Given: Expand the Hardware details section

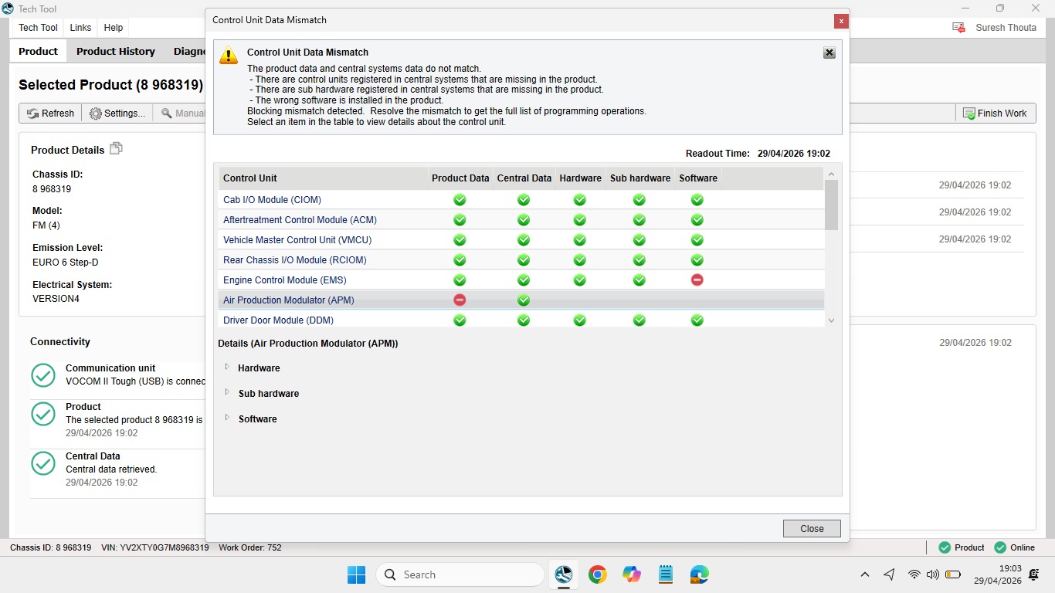Looking at the screenshot, I should pos(227,367).
